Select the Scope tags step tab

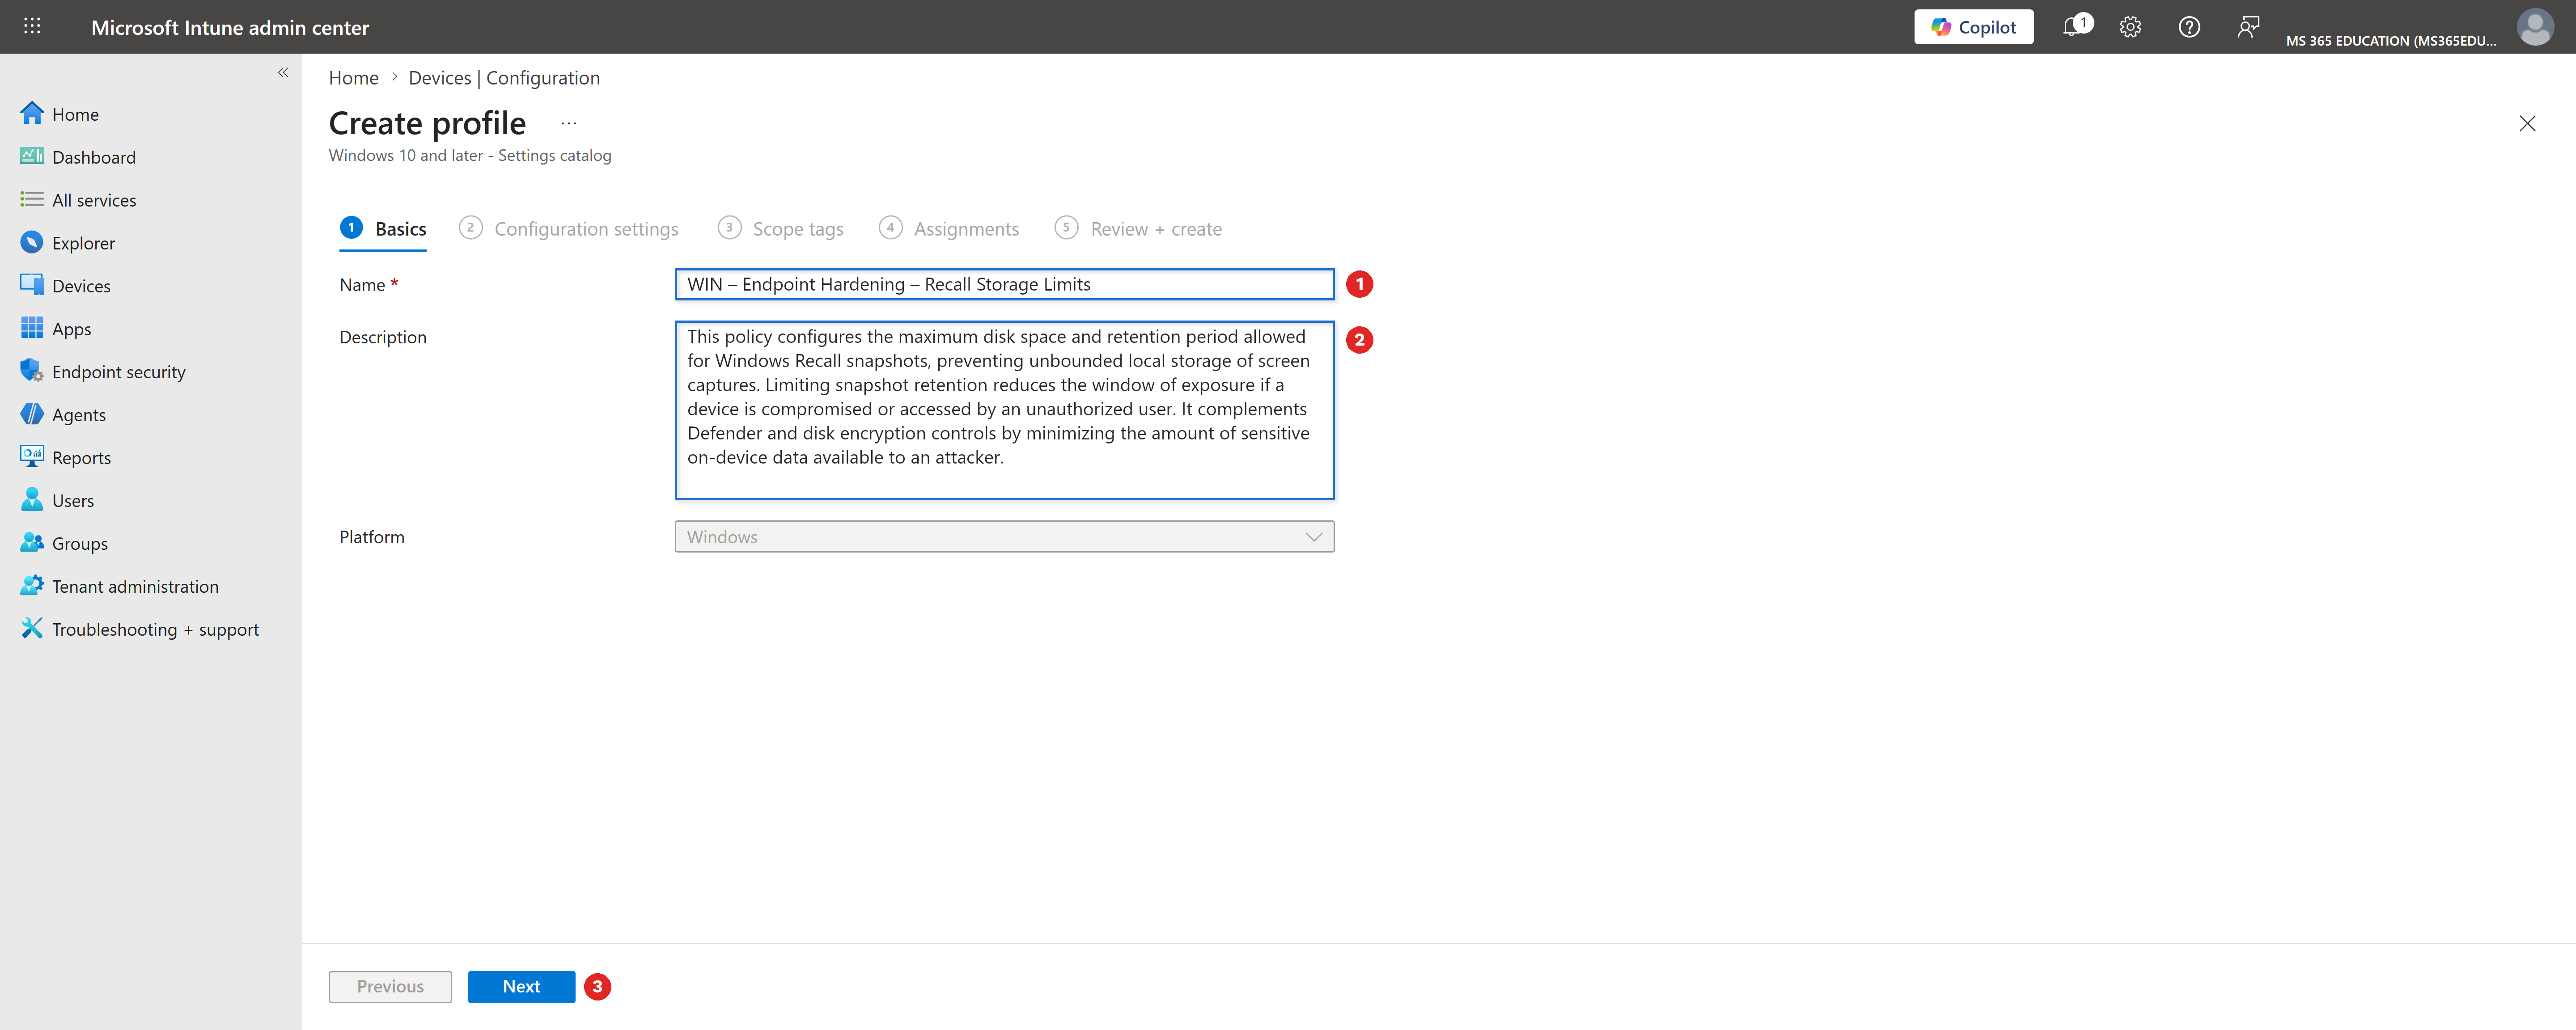pos(780,229)
